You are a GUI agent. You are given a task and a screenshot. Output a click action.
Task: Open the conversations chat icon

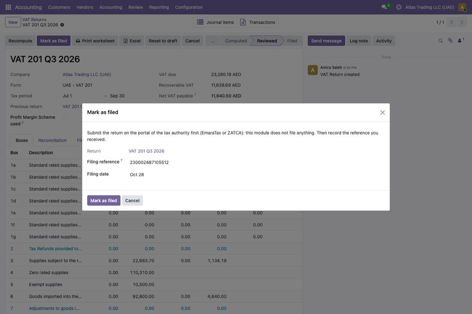click(384, 7)
